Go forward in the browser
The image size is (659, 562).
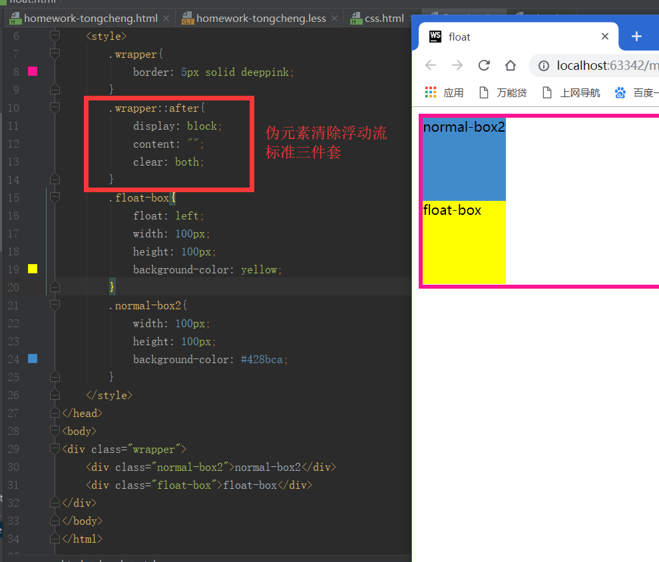pyautogui.click(x=457, y=65)
